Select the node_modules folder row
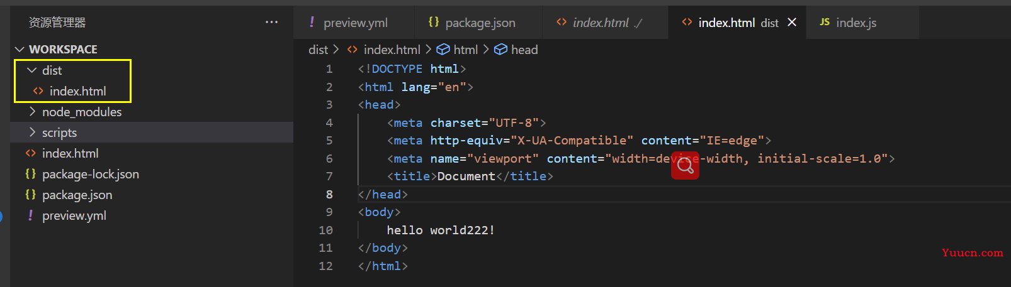Screen dimensions: 1011x287 click(152, 112)
